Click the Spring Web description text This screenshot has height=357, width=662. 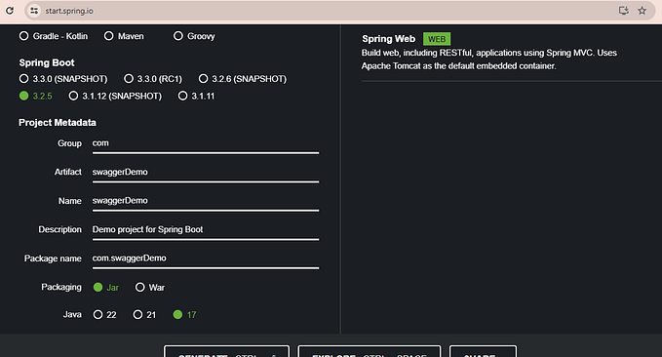(x=488, y=59)
